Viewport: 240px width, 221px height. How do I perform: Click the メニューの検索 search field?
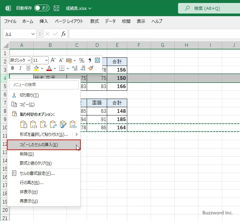point(44,85)
